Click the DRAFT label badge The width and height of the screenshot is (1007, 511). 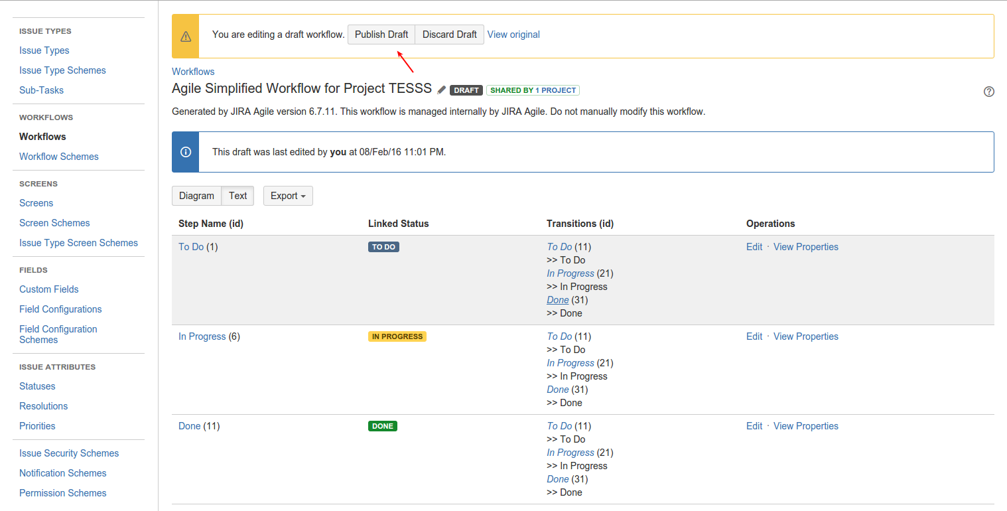466,90
